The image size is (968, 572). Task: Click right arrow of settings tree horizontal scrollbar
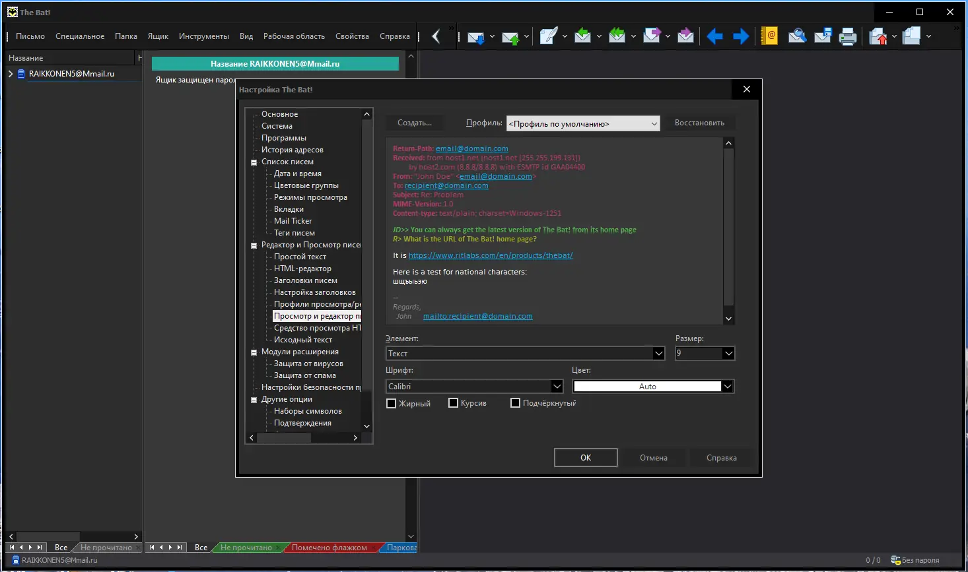click(355, 437)
